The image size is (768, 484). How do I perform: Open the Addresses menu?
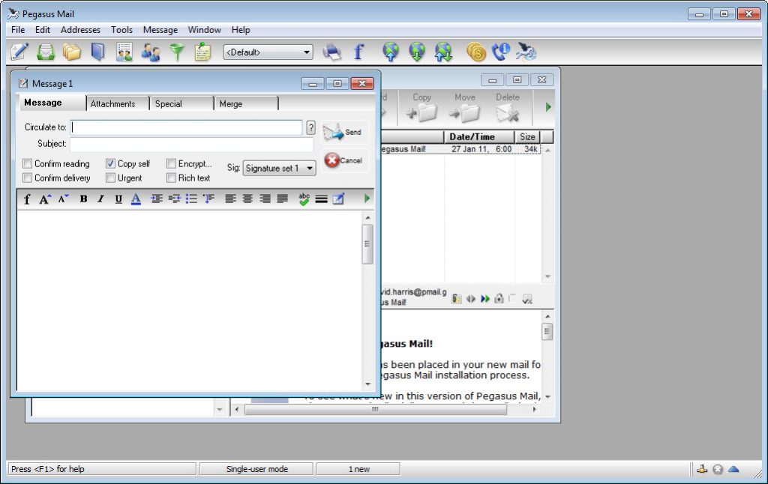point(80,30)
